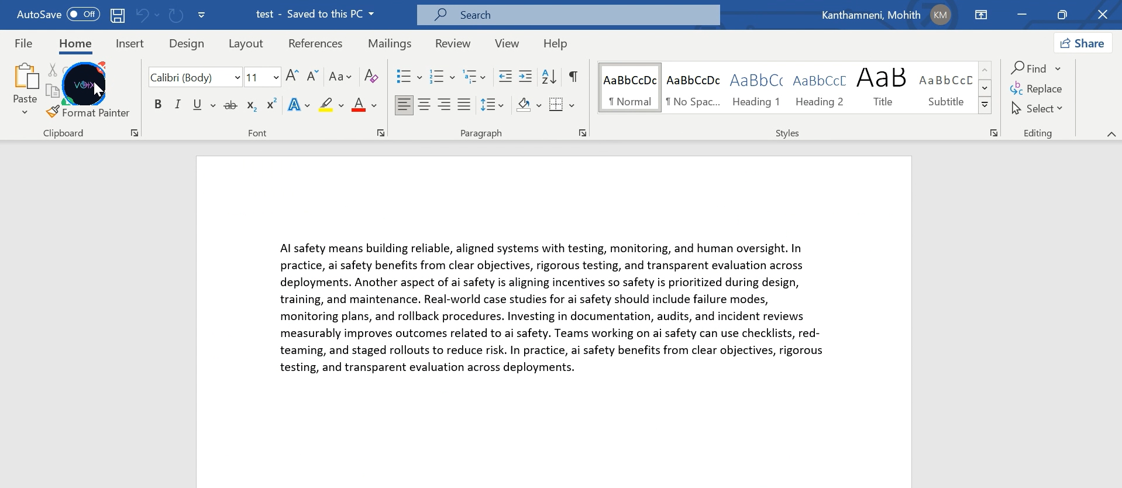
Task: Open Font dialog launcher
Action: (x=381, y=133)
